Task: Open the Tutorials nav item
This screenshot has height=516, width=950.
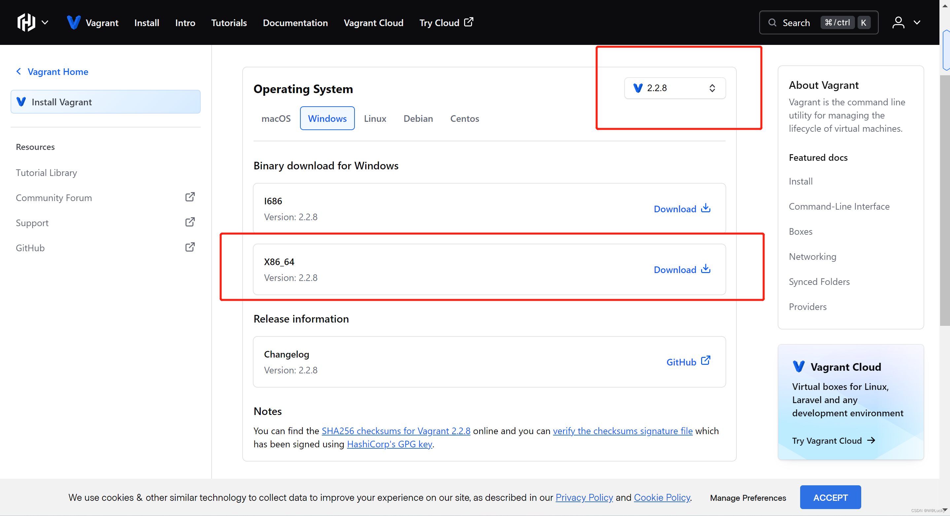Action: 229,22
